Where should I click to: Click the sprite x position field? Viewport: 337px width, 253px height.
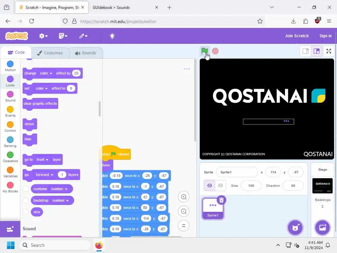273,172
